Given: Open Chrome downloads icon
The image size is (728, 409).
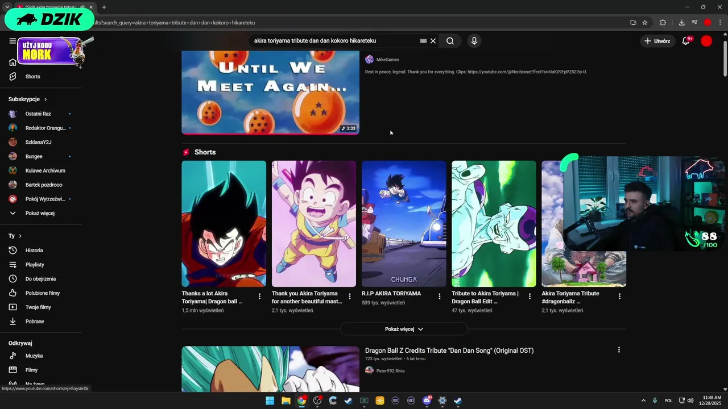Looking at the screenshot, I should (x=681, y=23).
